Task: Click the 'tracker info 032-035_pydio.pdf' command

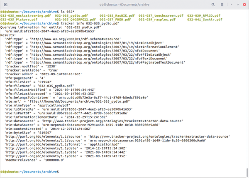Action: [90, 24]
